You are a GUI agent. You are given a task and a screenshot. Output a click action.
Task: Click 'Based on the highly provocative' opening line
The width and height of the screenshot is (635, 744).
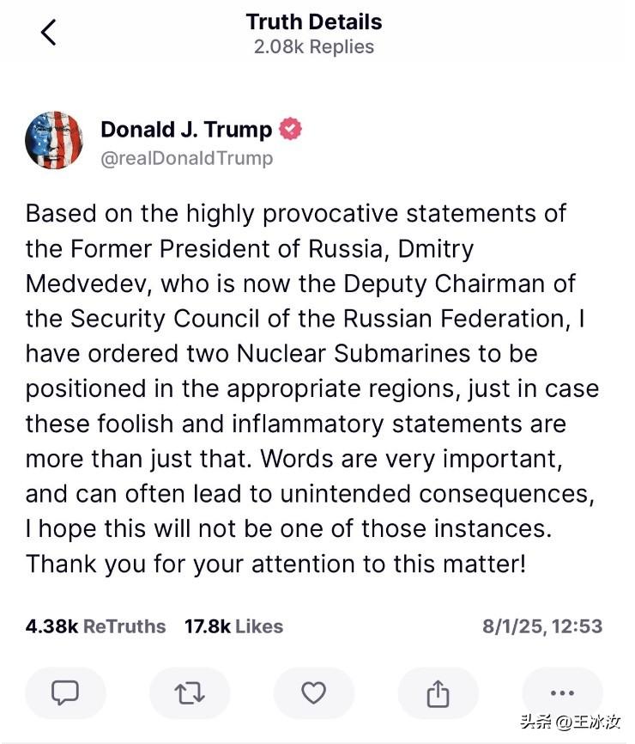click(296, 214)
